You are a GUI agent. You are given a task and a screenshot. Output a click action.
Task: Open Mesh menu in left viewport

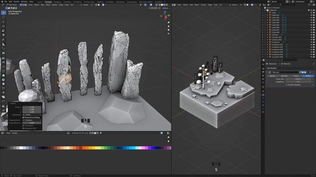(48, 5)
